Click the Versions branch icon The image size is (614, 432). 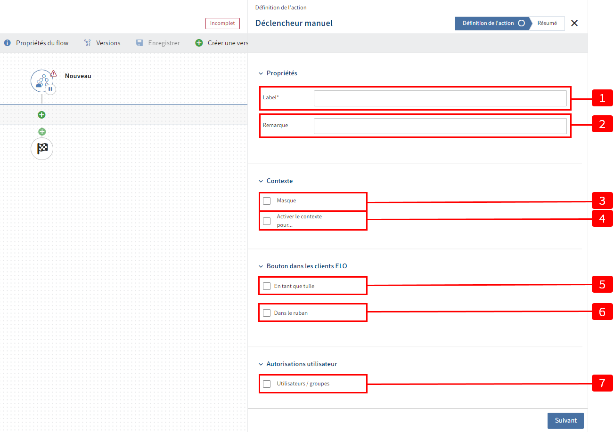click(x=87, y=43)
